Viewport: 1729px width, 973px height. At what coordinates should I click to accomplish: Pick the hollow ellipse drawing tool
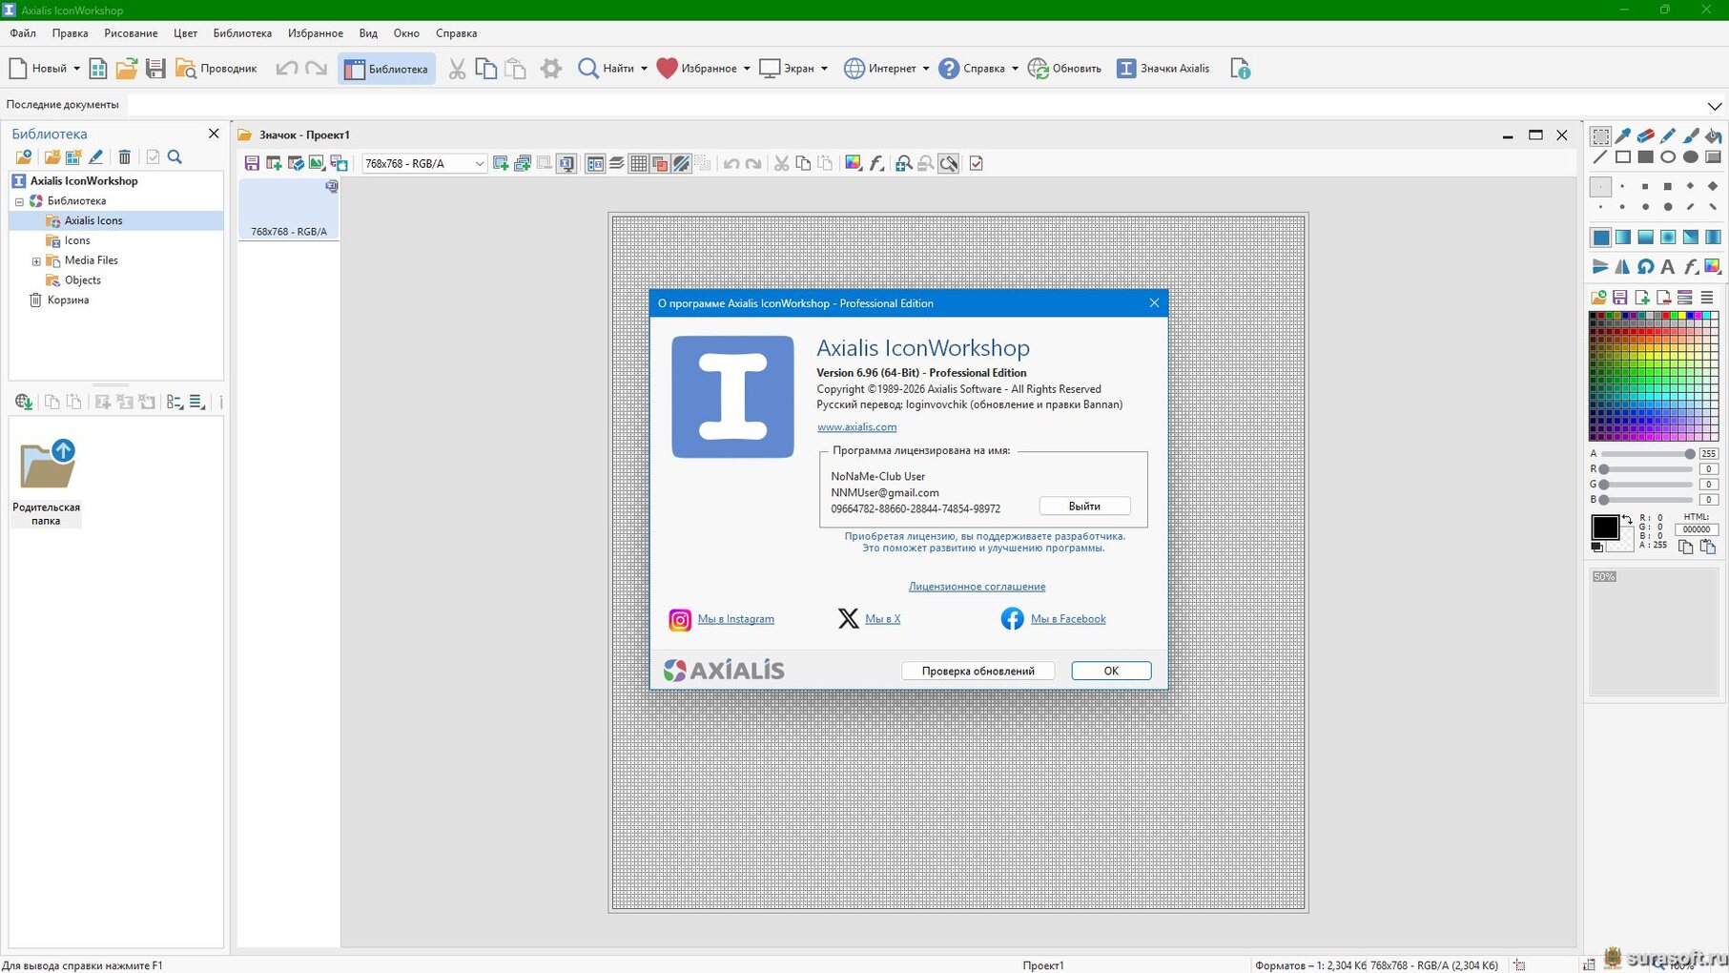[x=1668, y=157]
